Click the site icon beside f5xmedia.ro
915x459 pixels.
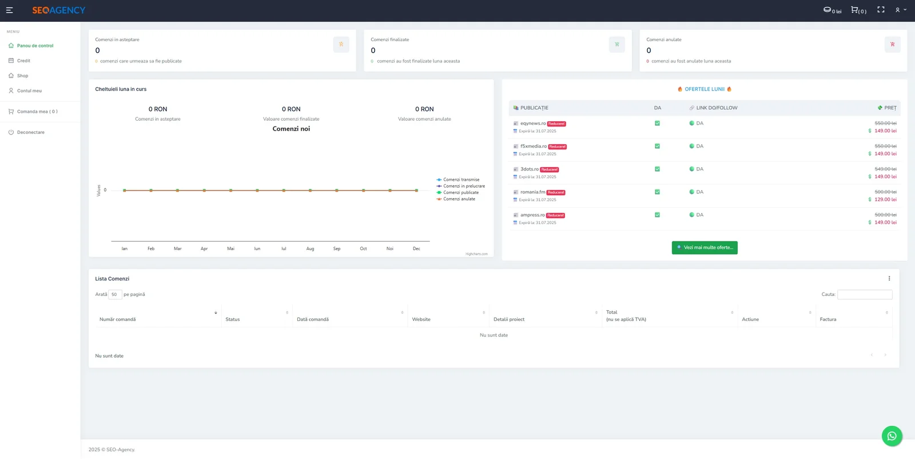click(515, 147)
